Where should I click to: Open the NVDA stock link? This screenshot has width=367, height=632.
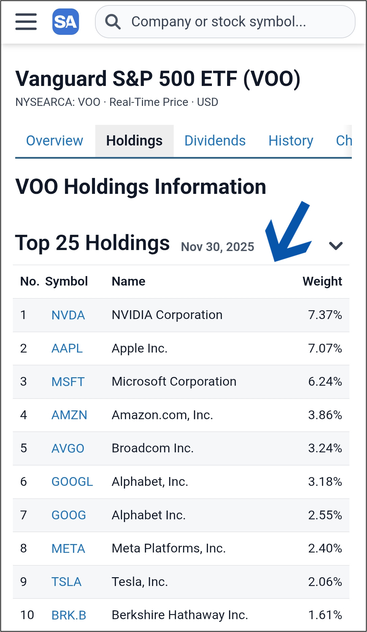tap(68, 315)
